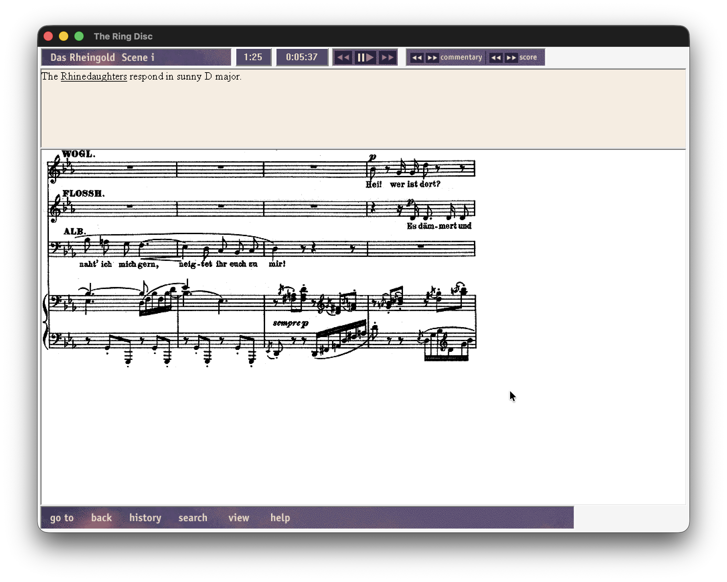Click the commentary label in toolbar
Image resolution: width=727 pixels, height=582 pixels.
[461, 57]
